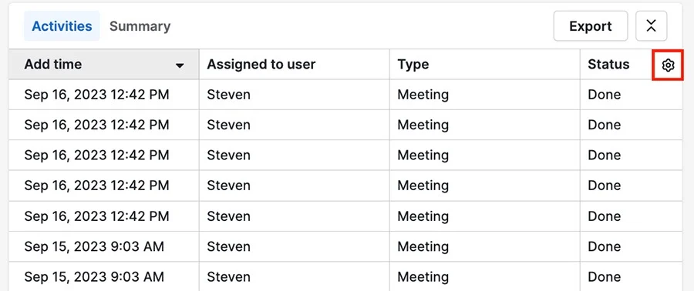Screen dimensions: 694x291
Task: Select the Activities tab
Action: (62, 26)
